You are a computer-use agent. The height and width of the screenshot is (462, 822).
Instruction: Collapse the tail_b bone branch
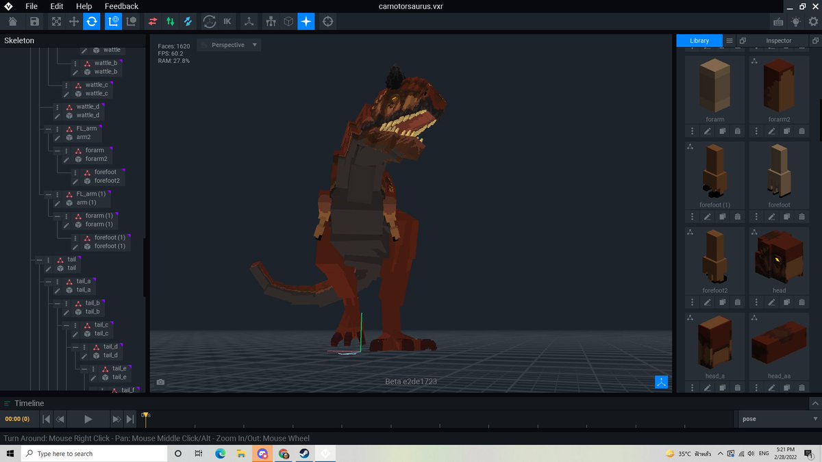click(x=57, y=303)
